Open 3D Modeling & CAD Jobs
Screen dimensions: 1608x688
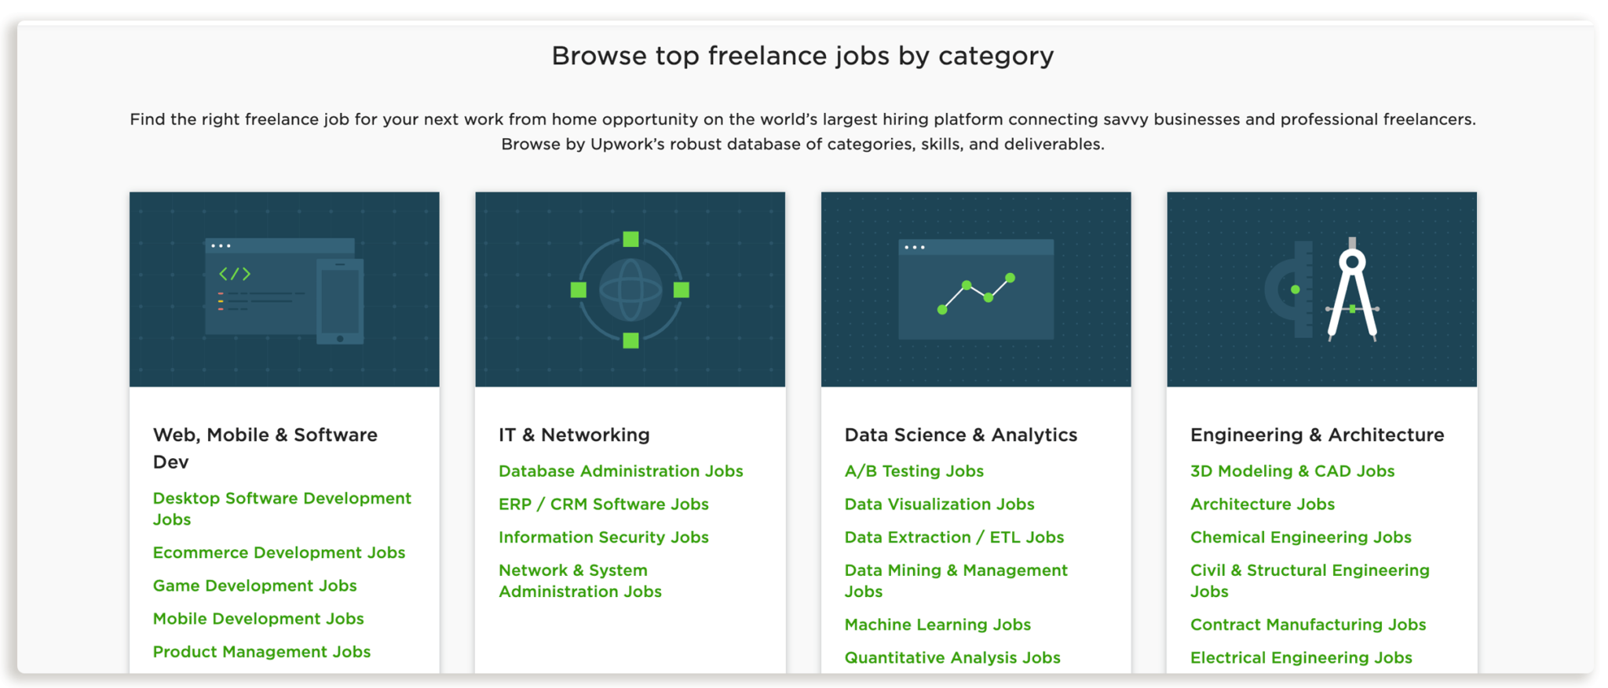(x=1292, y=471)
